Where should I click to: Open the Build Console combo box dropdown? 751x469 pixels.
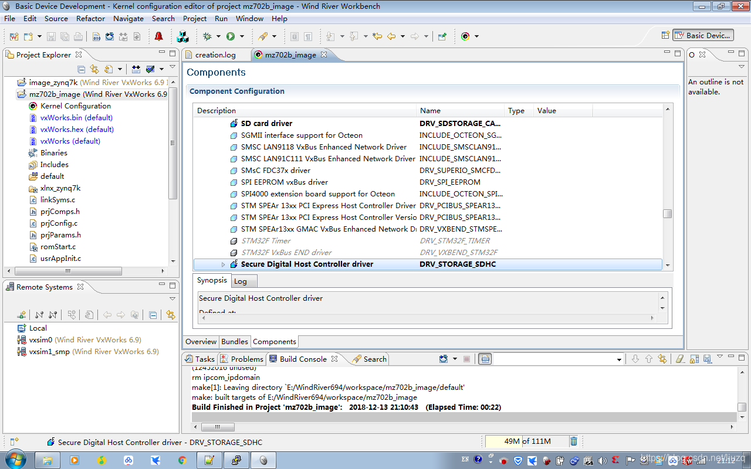[x=619, y=359]
